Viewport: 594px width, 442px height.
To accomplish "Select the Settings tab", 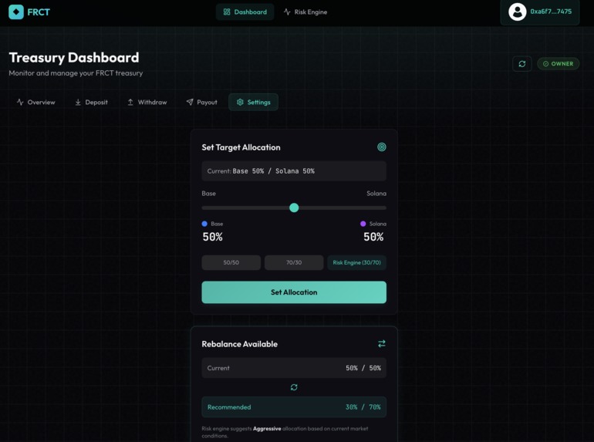I will coord(253,103).
